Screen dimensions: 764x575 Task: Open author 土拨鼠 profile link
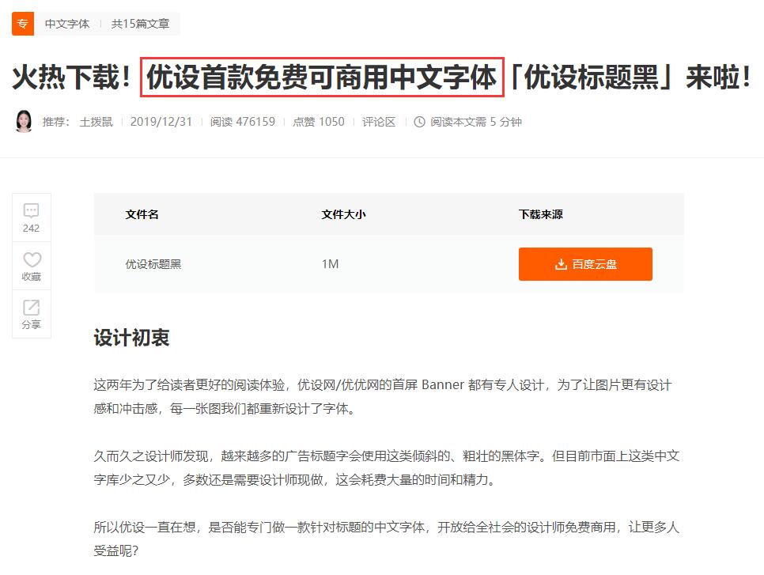tap(96, 122)
